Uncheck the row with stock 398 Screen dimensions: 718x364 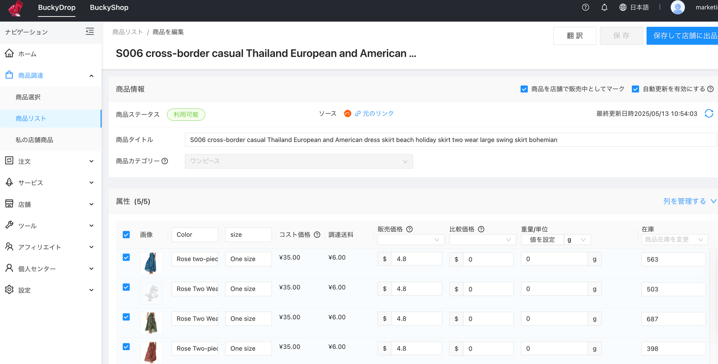(x=126, y=347)
